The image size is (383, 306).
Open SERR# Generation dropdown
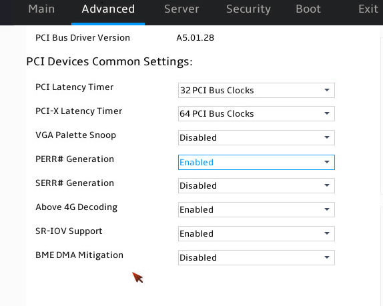(256, 185)
